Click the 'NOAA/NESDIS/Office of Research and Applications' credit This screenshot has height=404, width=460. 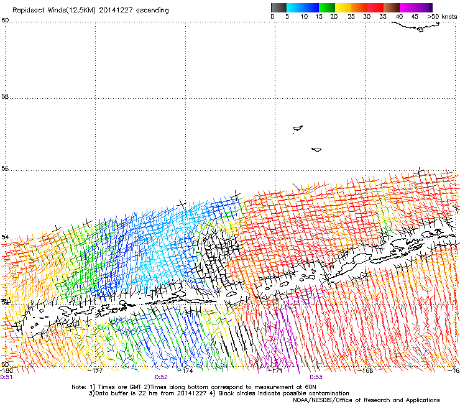tap(366, 400)
